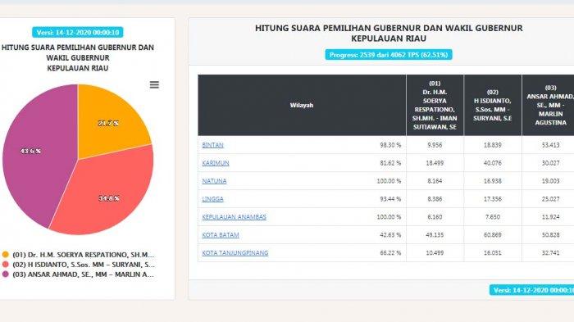Open the KOTA TANJUNGPINANG region link
Screen dimensions: 574x322
[235, 252]
